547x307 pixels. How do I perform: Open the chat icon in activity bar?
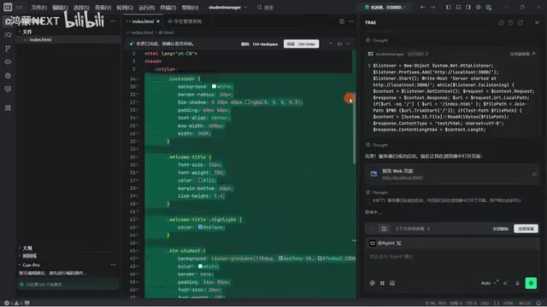(8, 89)
